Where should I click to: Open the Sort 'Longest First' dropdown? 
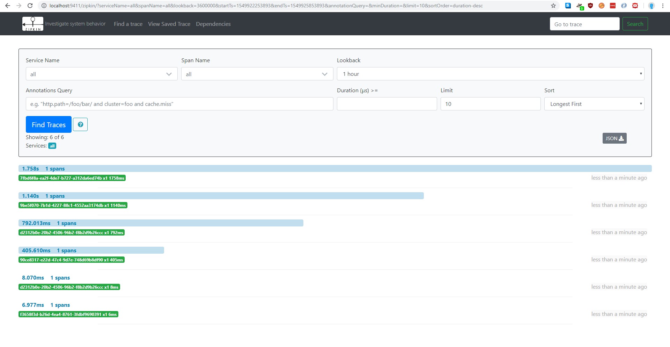(x=594, y=104)
